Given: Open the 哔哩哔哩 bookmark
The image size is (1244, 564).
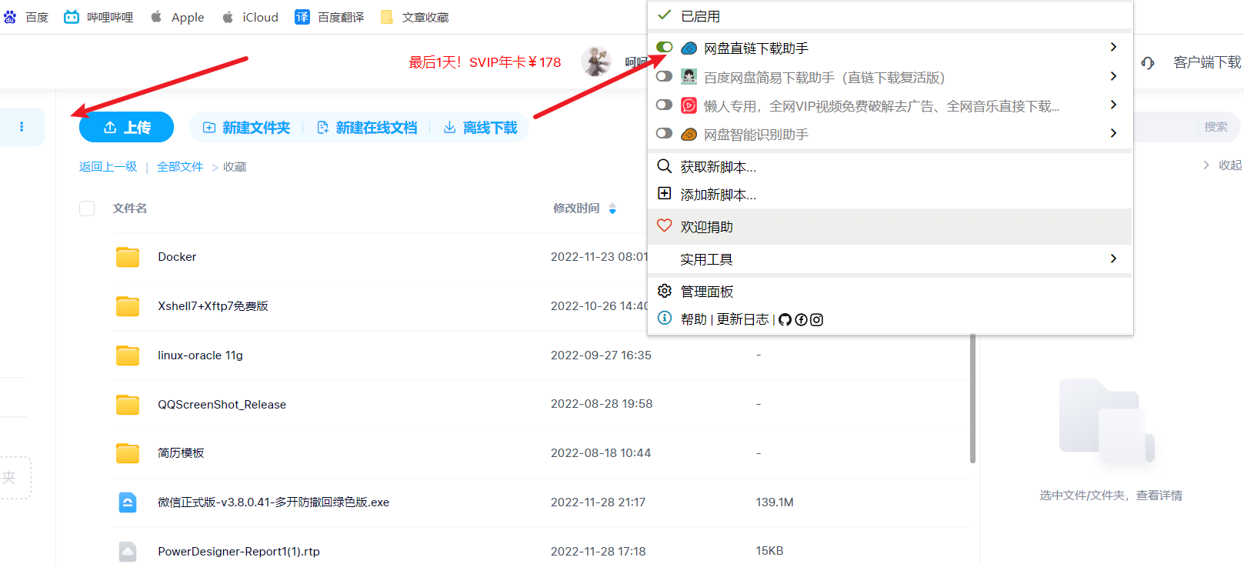Looking at the screenshot, I should click(x=98, y=17).
